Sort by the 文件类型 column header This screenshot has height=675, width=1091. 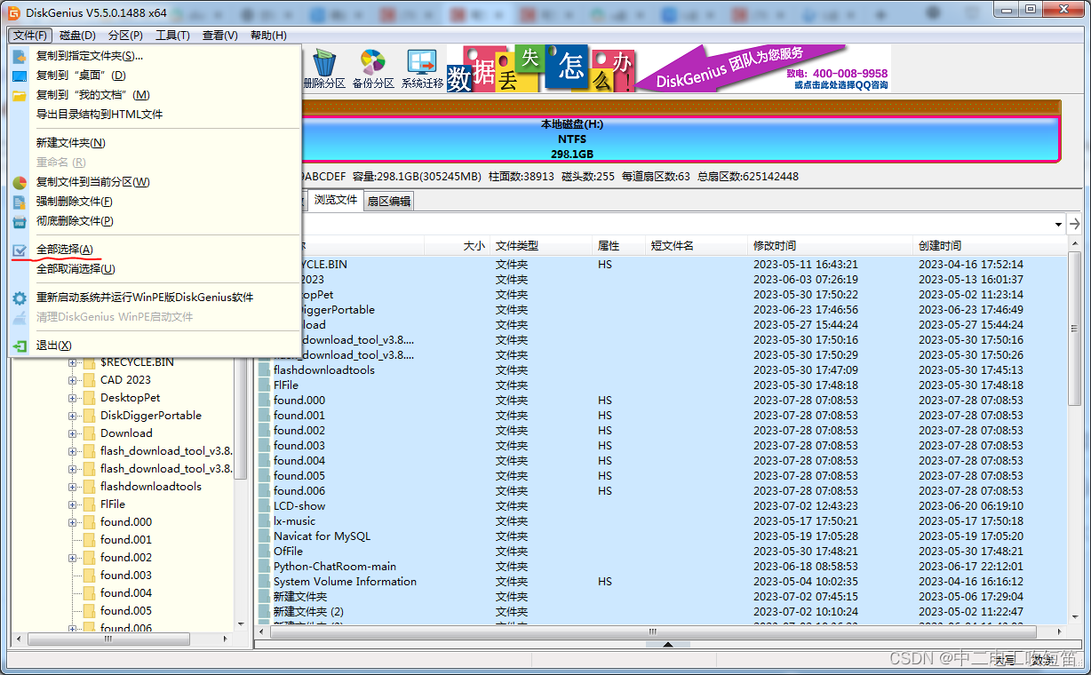(x=541, y=246)
